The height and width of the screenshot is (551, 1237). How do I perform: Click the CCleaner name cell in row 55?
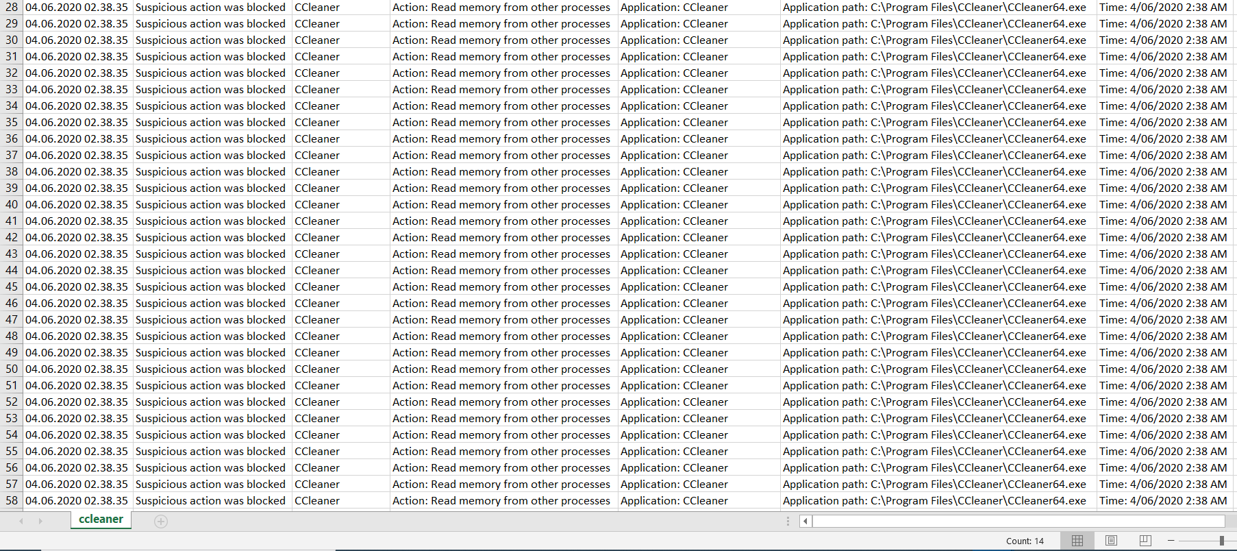pyautogui.click(x=341, y=451)
